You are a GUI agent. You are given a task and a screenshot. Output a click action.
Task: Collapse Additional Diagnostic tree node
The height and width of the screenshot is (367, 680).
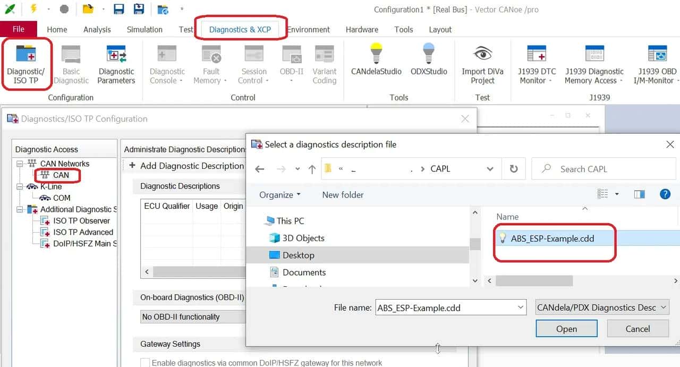click(x=20, y=209)
